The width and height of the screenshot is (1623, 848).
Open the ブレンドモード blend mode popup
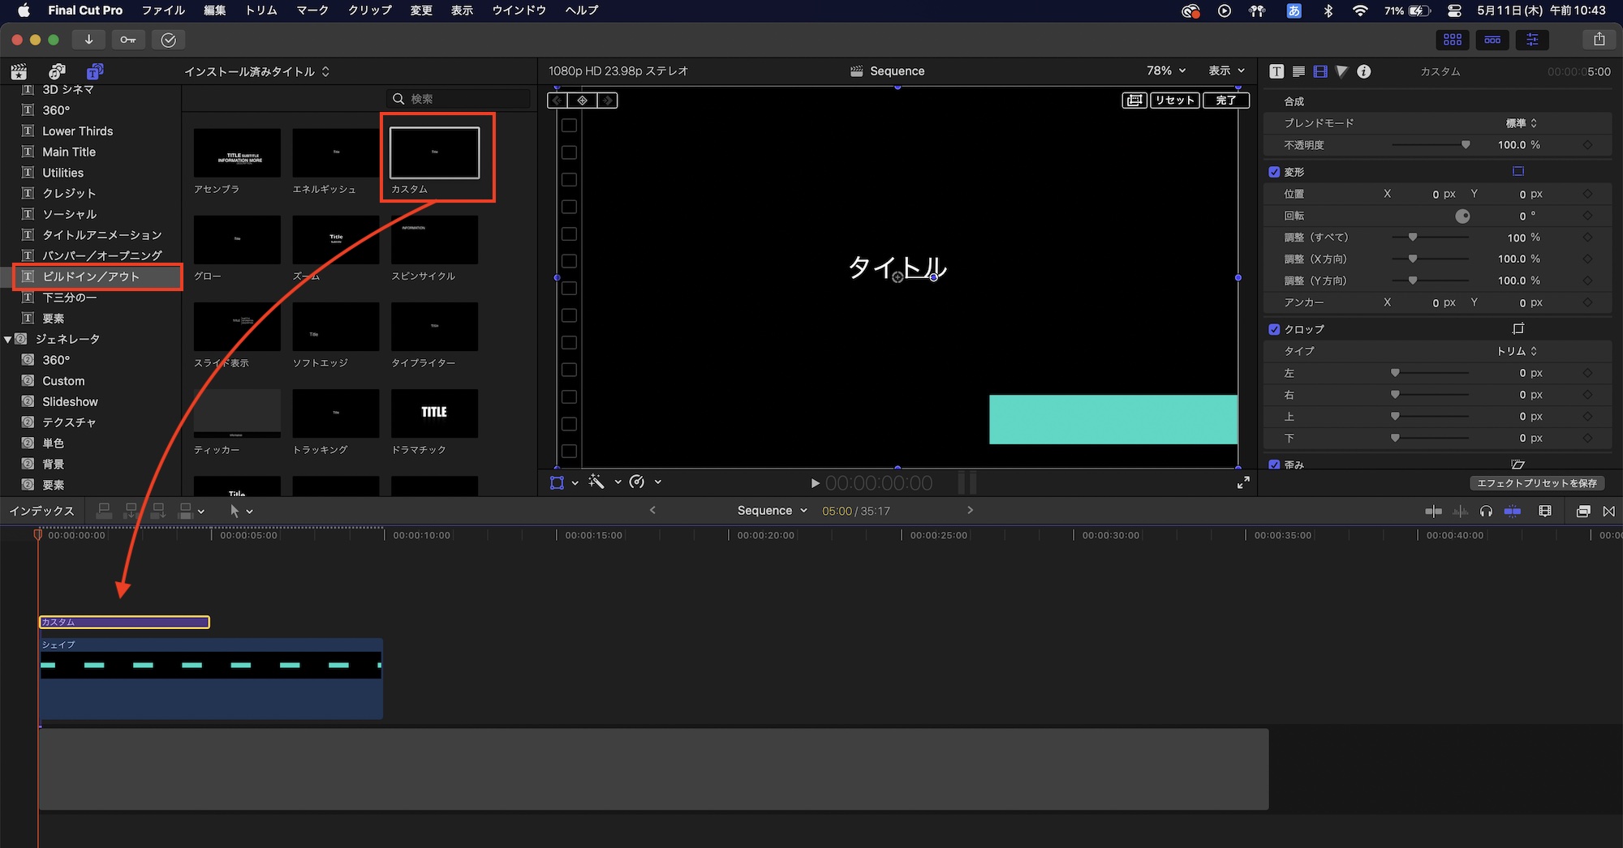pyautogui.click(x=1522, y=123)
